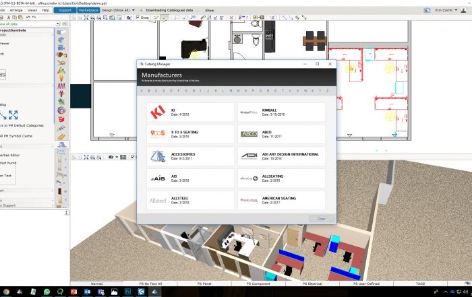The height and width of the screenshot is (297, 472).
Task: Open the show all tabs dropdown
Action: point(57,24)
